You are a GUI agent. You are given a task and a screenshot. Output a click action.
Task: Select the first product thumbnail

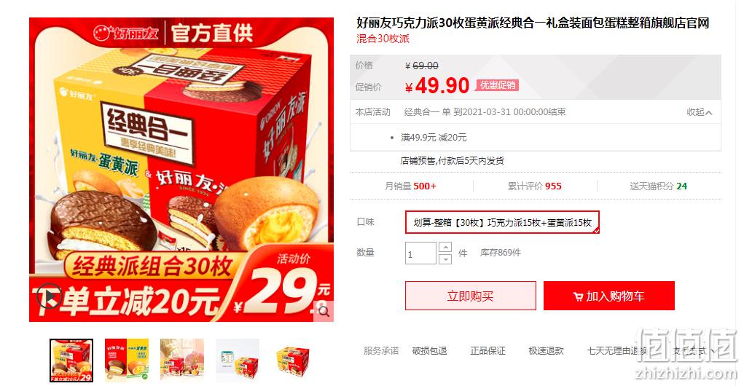coord(71,361)
